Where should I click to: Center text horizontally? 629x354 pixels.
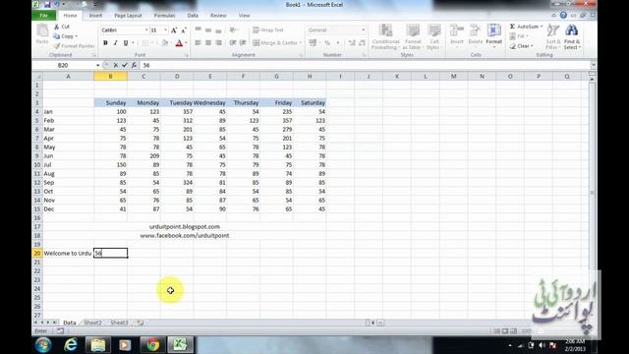point(208,43)
